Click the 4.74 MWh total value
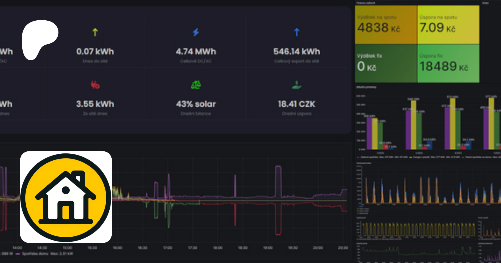501x263 pixels. point(196,51)
